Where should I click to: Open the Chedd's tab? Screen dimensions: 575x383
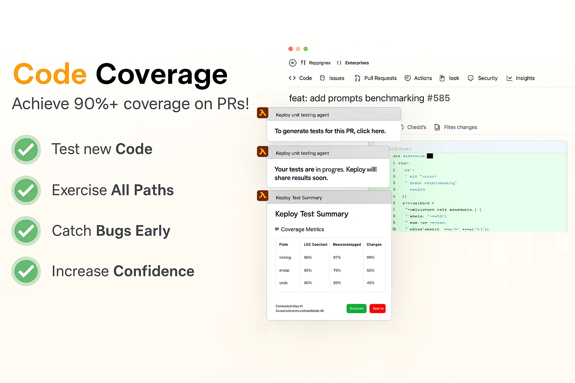coord(414,127)
